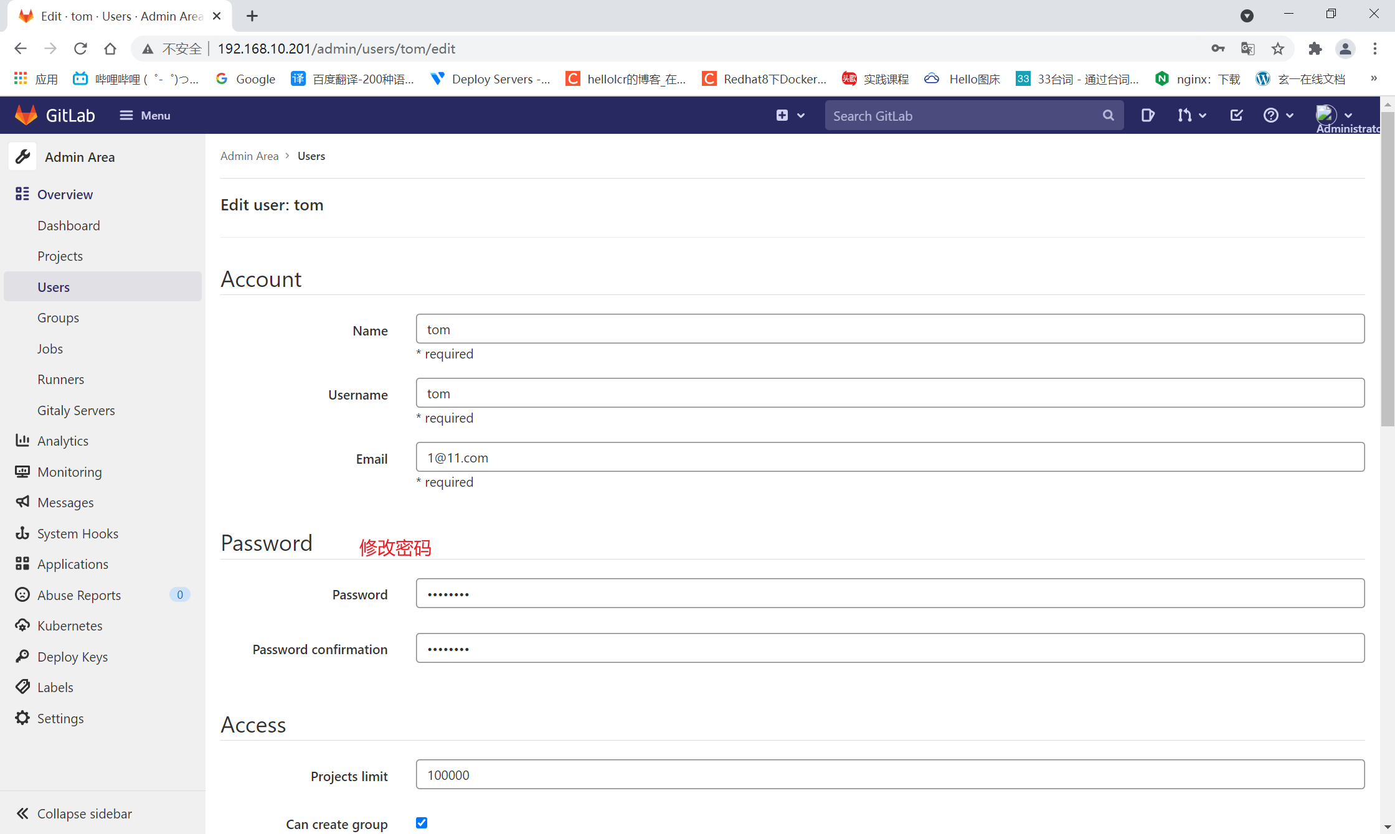Open the To-Do List icon
This screenshot has height=834, width=1395.
click(x=1236, y=115)
